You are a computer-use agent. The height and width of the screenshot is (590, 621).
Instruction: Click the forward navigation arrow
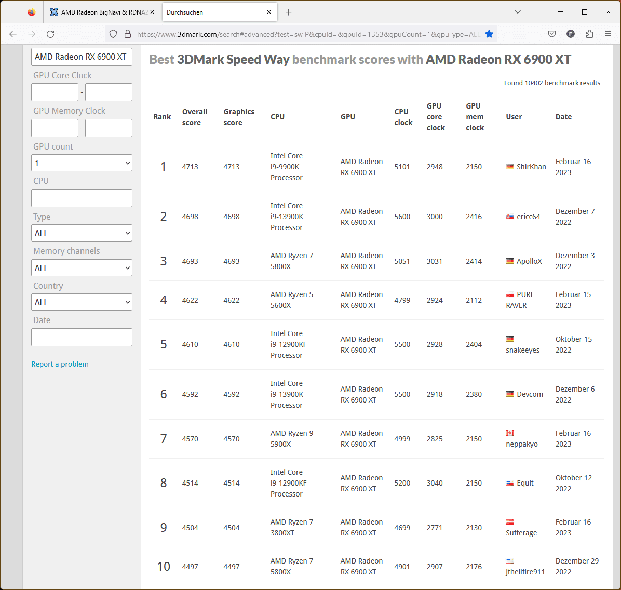(32, 34)
